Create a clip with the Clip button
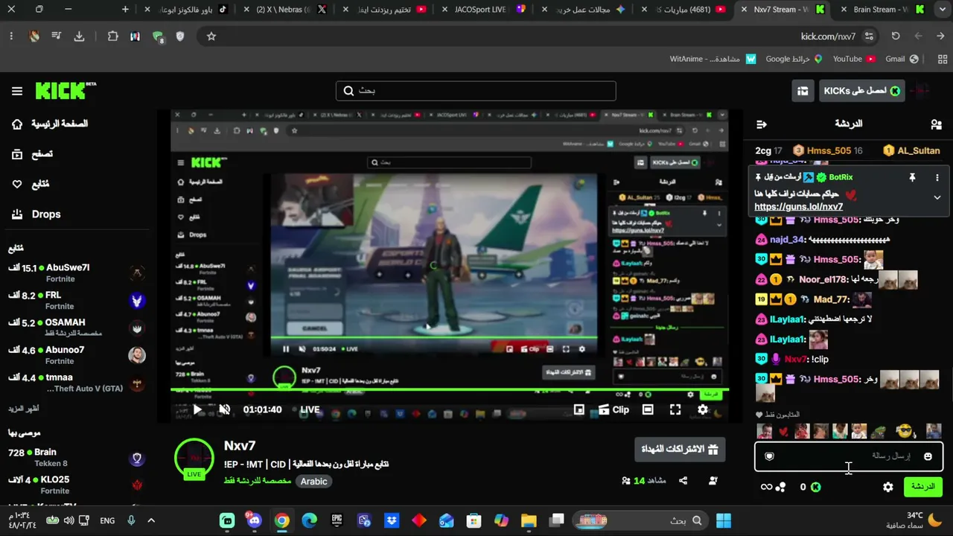Screen dimensions: 953x536 613,409
